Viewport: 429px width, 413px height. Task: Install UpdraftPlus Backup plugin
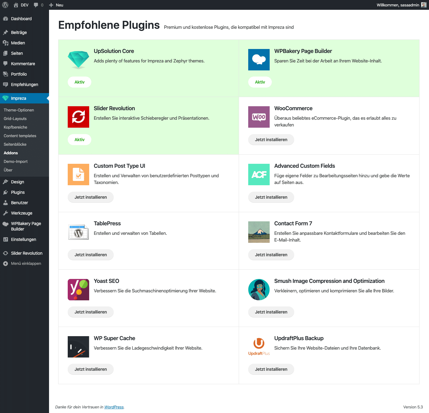coord(271,369)
